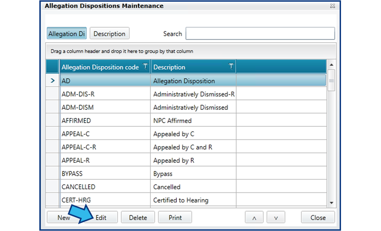
Task: Select the APPEAL-R code cell
Action: pyautogui.click(x=105, y=160)
